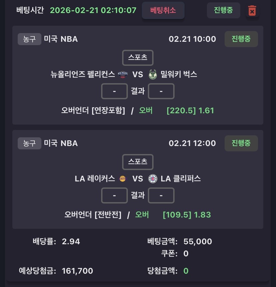Click Bucks score result box
This screenshot has height=287, width=276.
coord(161,91)
